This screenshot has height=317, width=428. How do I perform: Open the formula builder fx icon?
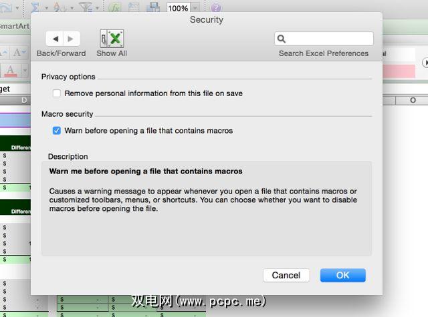115,8
